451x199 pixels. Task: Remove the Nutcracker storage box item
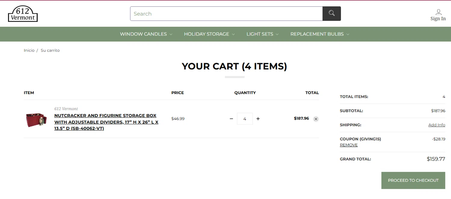pos(316,119)
